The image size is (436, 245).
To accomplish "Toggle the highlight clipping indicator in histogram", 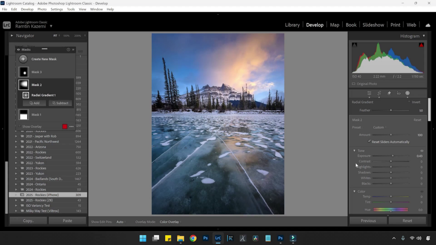I will [421, 45].
